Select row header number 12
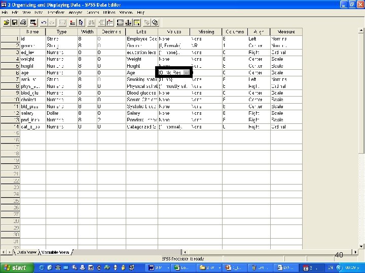Screen dimensions: 365x273 tap(10, 113)
